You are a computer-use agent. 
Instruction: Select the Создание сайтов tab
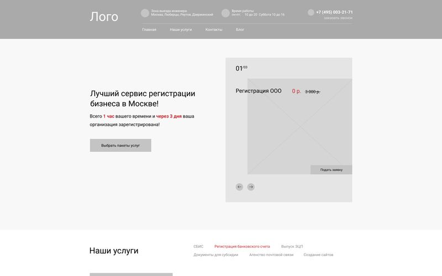coord(318,255)
